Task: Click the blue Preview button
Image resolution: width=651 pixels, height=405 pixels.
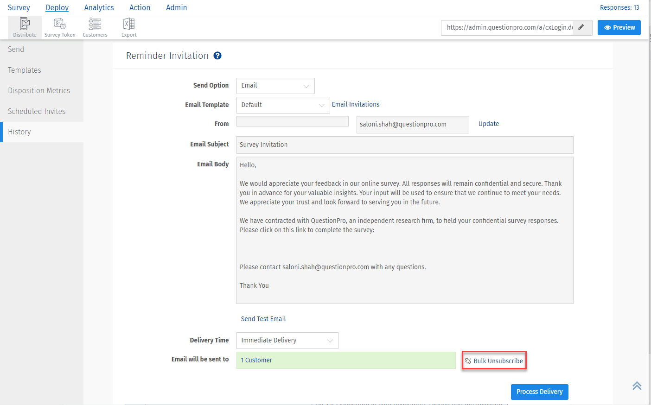Action: (x=619, y=27)
